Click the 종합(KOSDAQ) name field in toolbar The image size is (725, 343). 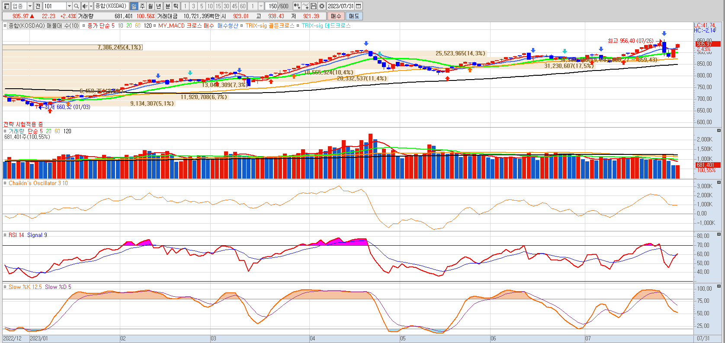[x=111, y=6]
